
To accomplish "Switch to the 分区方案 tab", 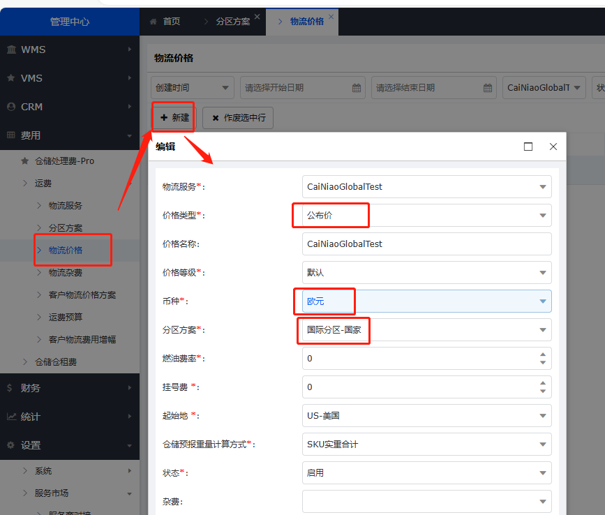I will [x=232, y=22].
